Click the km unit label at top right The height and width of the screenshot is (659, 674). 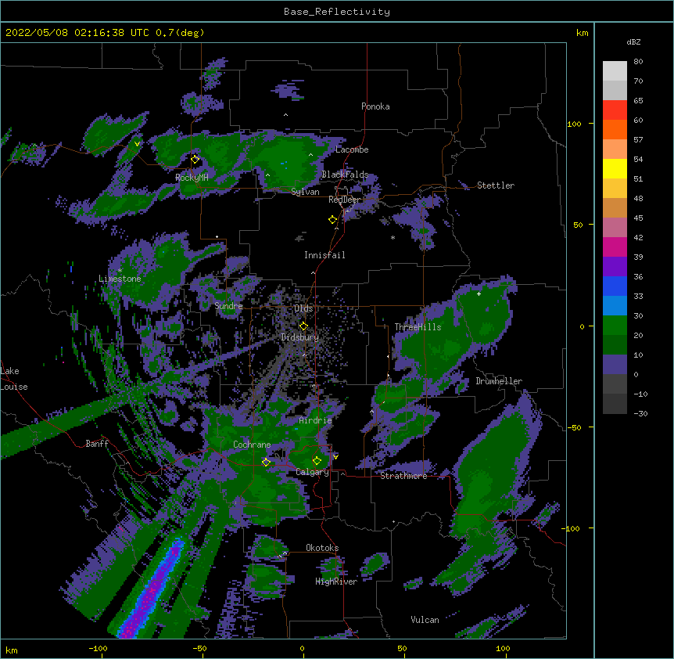[582, 33]
